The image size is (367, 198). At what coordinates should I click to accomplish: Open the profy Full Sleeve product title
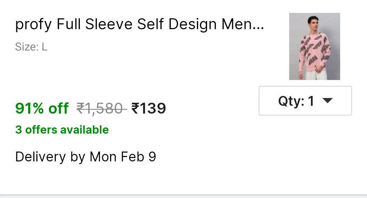(x=139, y=24)
